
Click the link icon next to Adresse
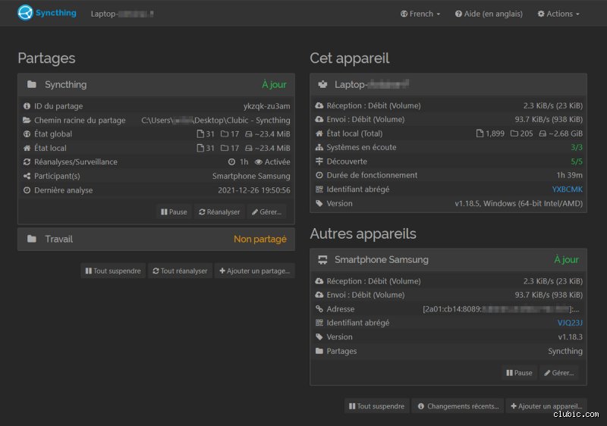(319, 309)
